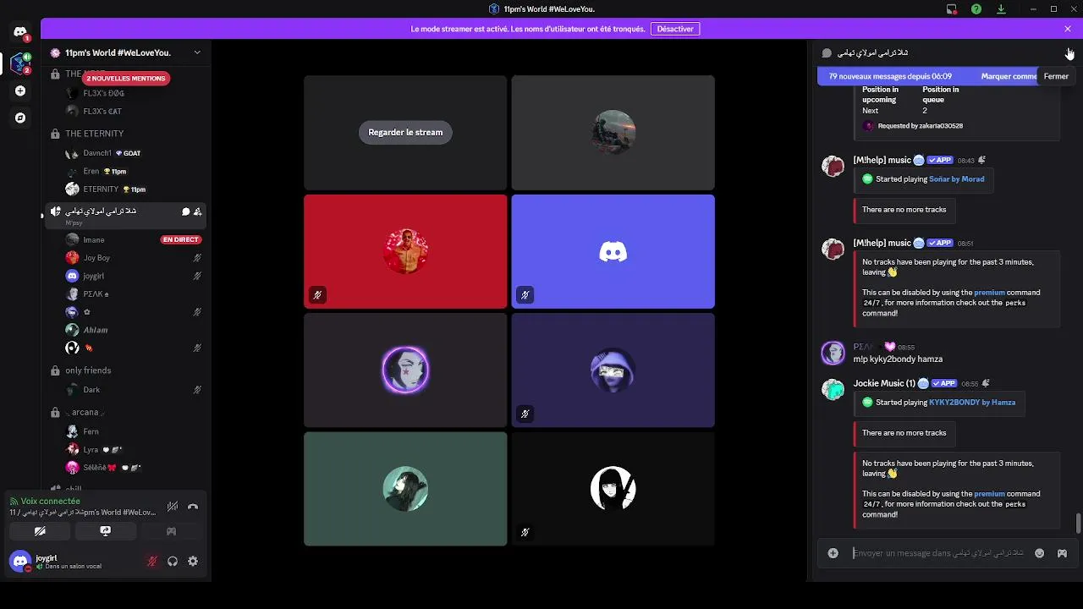Start an activity controller icon
Screen dimensions: 1083x609
171,531
